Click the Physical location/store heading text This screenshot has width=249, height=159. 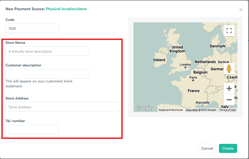[x=66, y=9]
